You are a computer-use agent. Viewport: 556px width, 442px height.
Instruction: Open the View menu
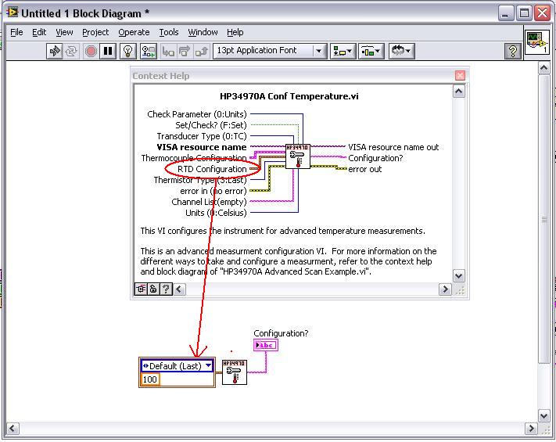(x=64, y=32)
